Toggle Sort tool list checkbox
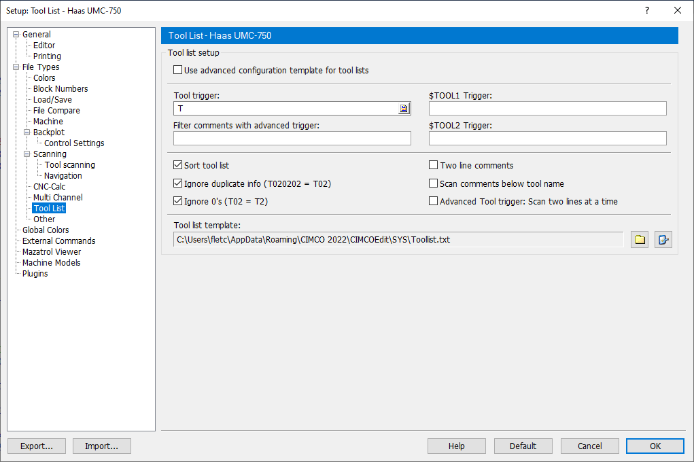Screen dimensions: 694x462 178,165
